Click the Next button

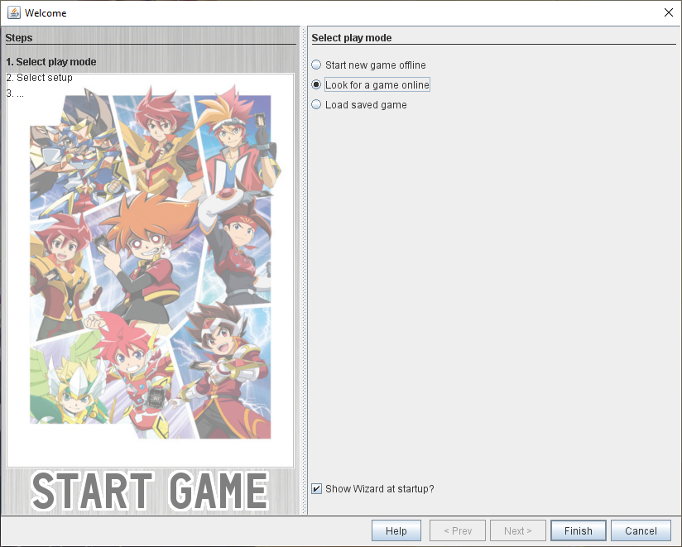tap(517, 530)
